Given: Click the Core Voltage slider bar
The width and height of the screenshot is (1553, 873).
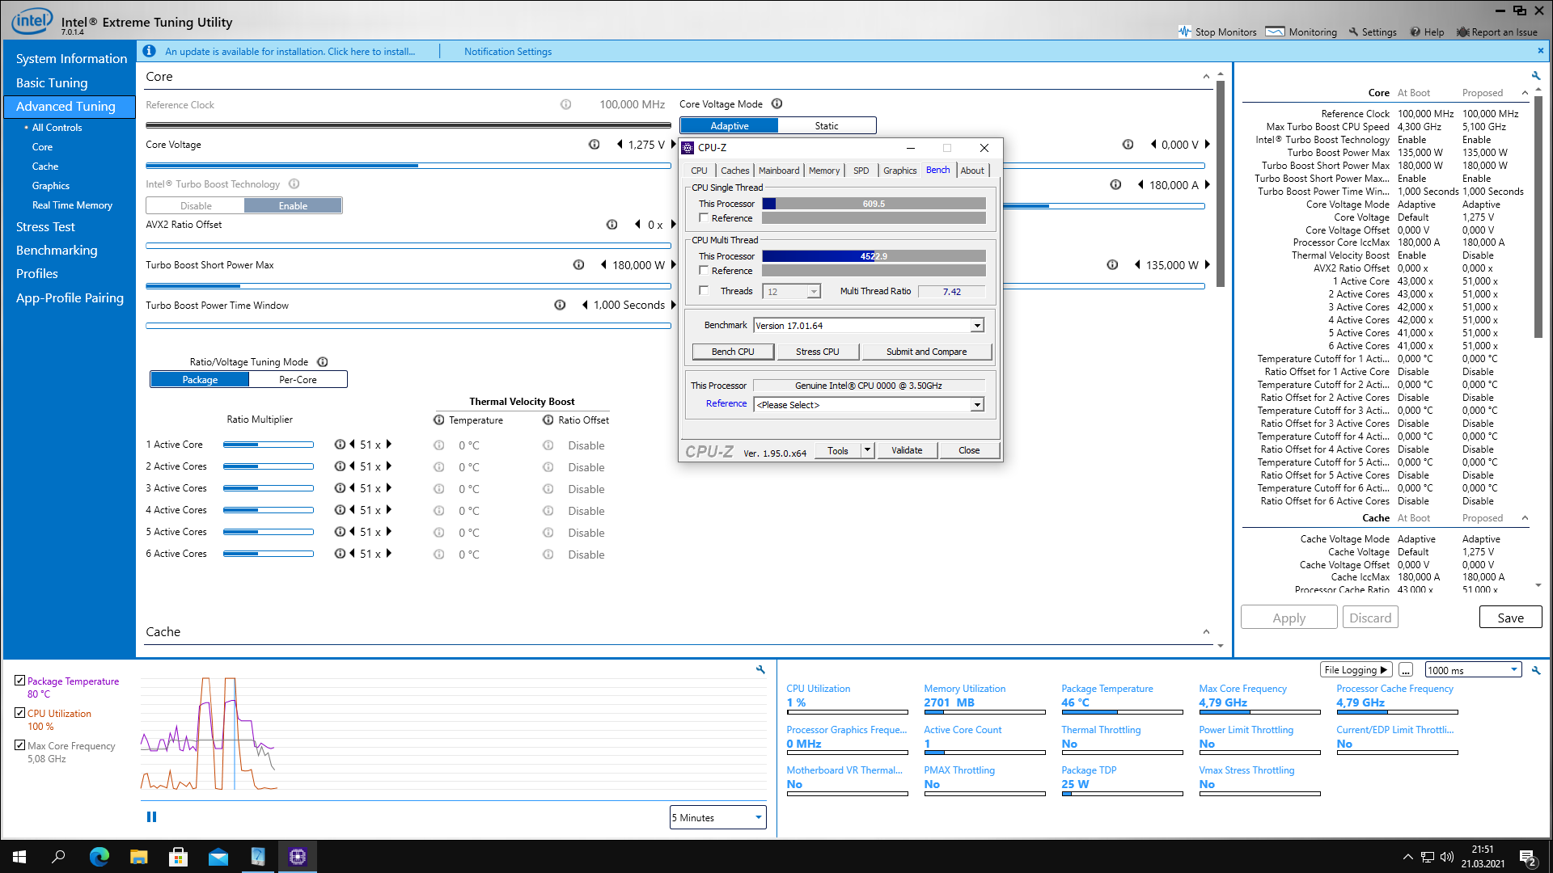Looking at the screenshot, I should click(x=408, y=166).
